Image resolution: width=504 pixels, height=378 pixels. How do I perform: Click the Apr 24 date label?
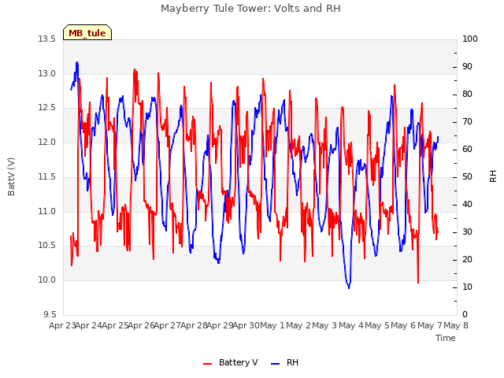coord(89,326)
